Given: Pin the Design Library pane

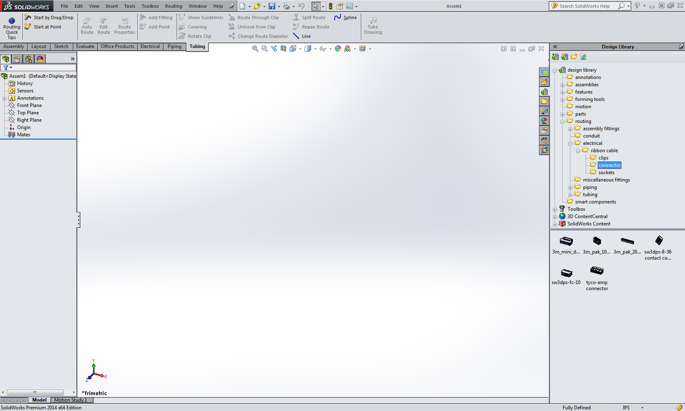Looking at the screenshot, I should [681, 46].
